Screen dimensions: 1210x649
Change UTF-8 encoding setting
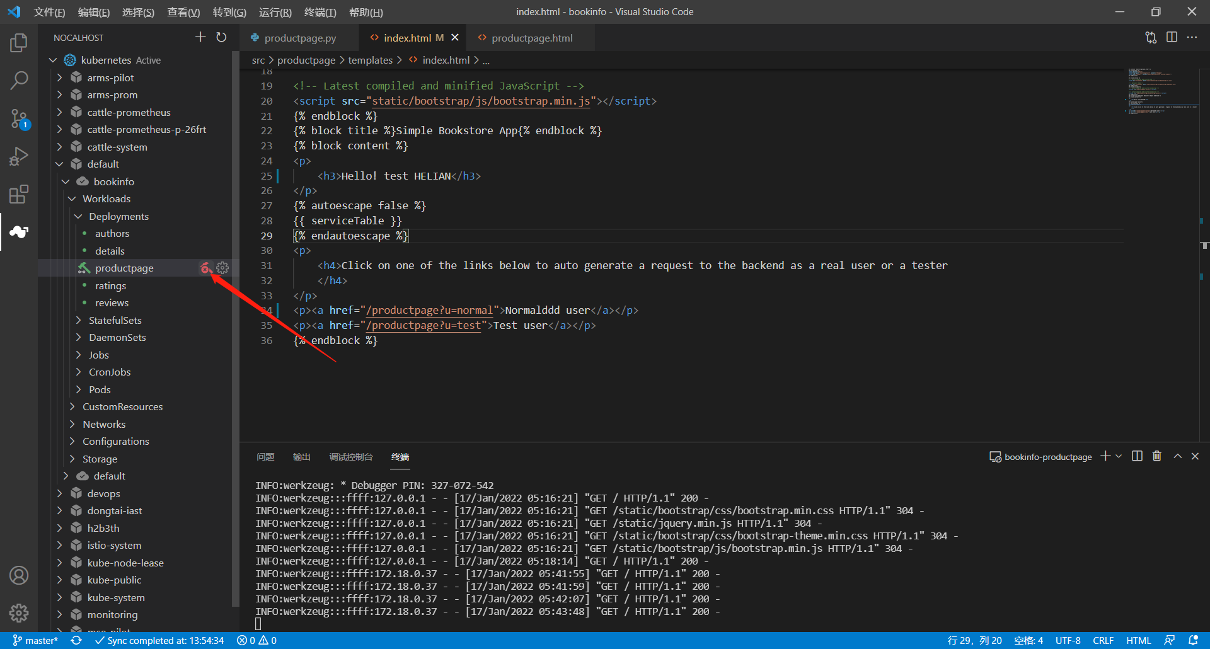[x=1068, y=640]
